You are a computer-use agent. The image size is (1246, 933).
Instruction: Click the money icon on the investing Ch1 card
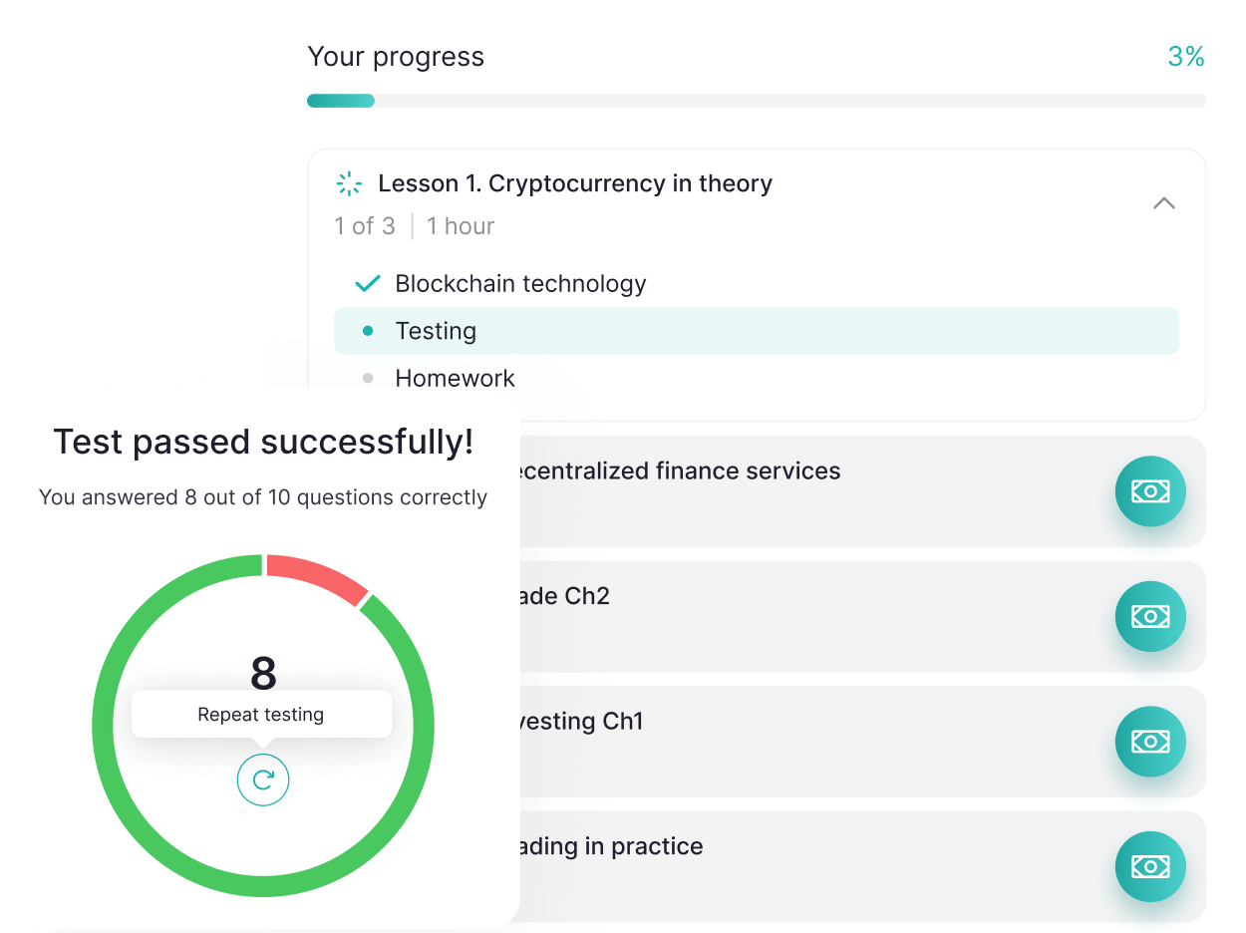coord(1150,742)
